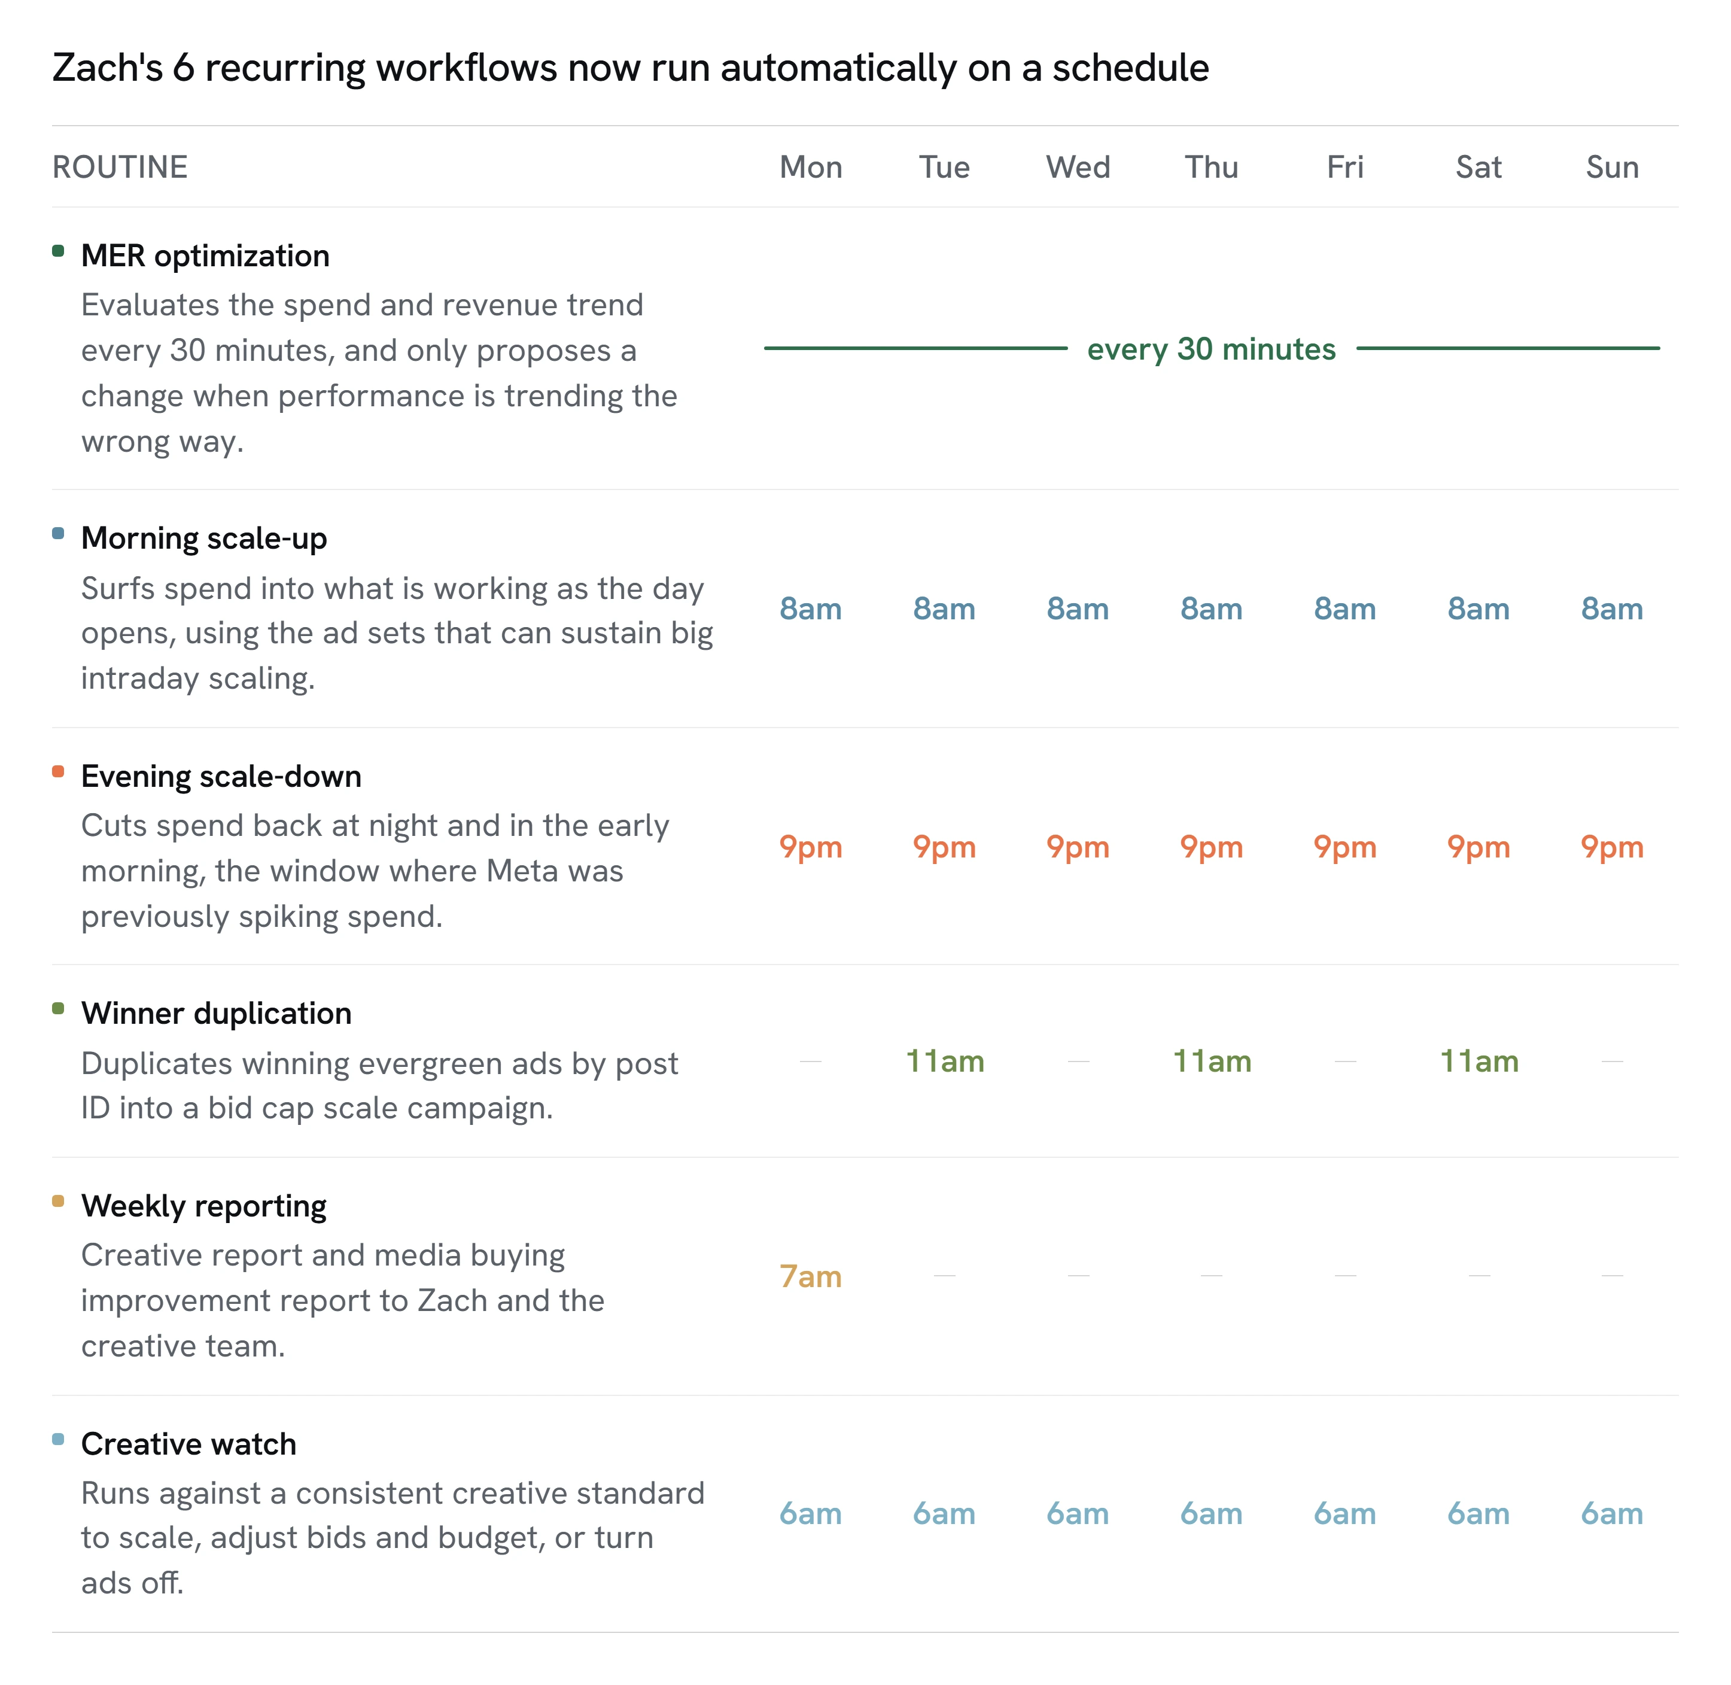This screenshot has width=1731, height=1685.
Task: Select the Sun column header
Action: [x=1611, y=168]
